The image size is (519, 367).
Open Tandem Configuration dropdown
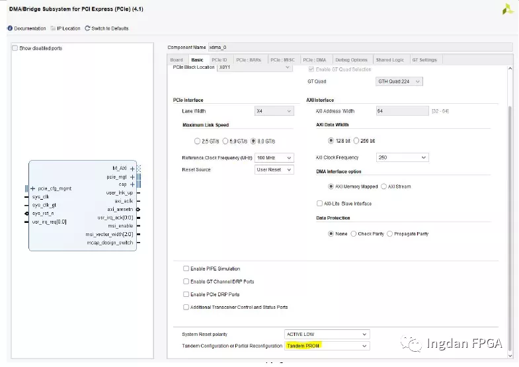pyautogui.click(x=327, y=346)
